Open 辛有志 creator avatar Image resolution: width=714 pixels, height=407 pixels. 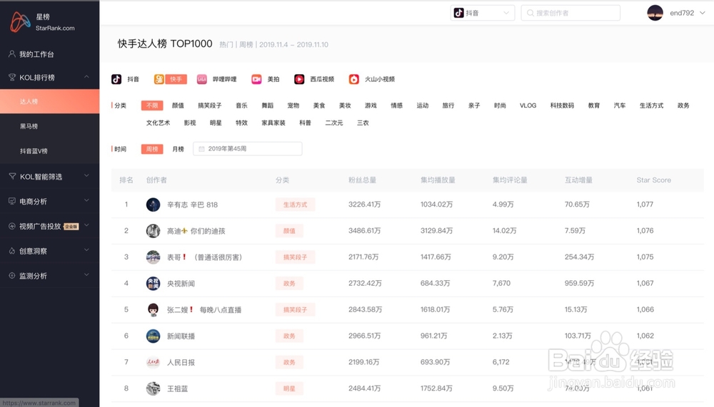point(153,205)
